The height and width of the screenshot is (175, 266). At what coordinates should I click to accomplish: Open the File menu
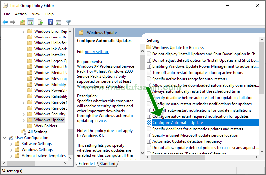pyautogui.click(x=7, y=14)
